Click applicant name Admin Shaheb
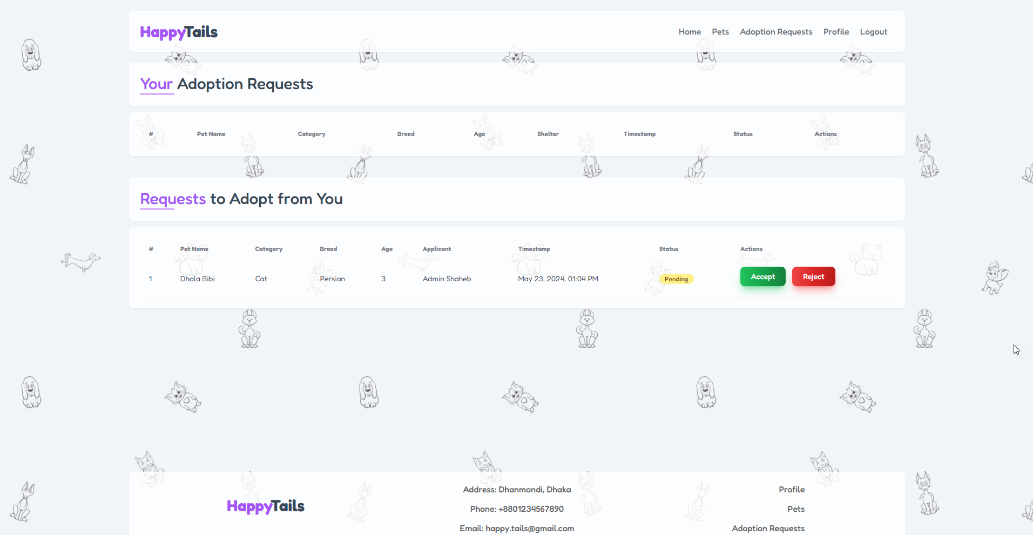Image resolution: width=1033 pixels, height=535 pixels. 447,279
